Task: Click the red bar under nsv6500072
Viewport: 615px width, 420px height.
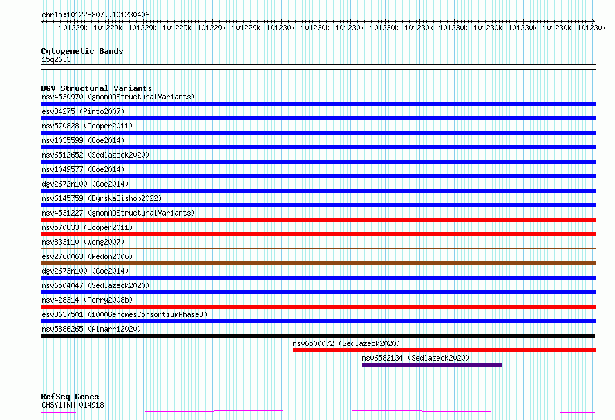Action: pyautogui.click(x=444, y=350)
